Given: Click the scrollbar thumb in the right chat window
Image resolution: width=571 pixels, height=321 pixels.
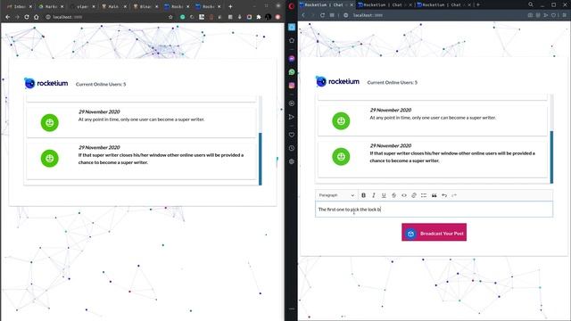Looking at the screenshot, I should click(x=551, y=157).
